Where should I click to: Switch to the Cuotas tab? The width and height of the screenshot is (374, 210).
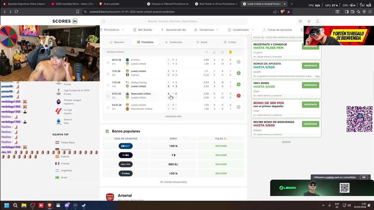point(230,42)
